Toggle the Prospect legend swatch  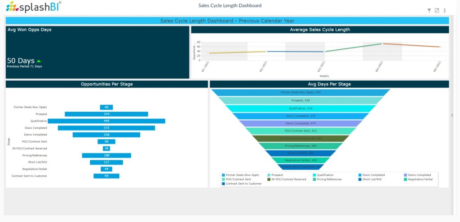269,175
